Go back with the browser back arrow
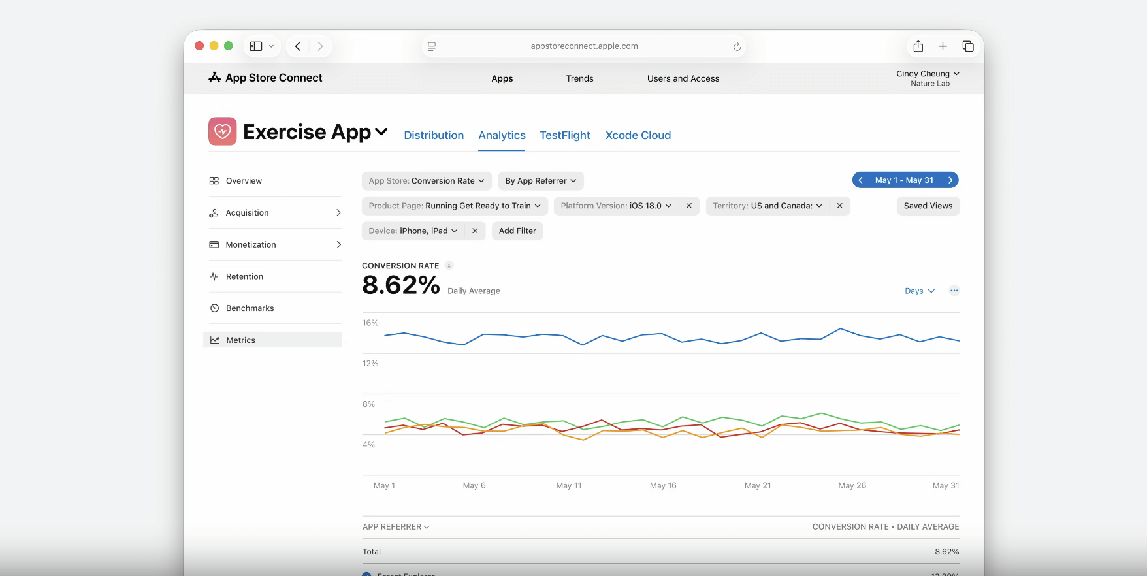The image size is (1147, 576). click(x=298, y=46)
